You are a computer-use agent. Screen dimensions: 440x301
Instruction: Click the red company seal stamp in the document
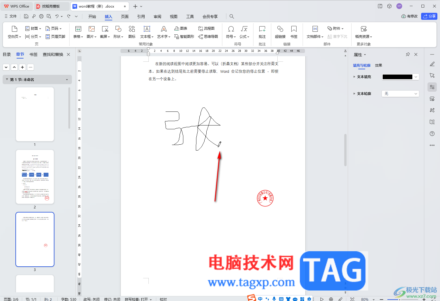(265, 198)
